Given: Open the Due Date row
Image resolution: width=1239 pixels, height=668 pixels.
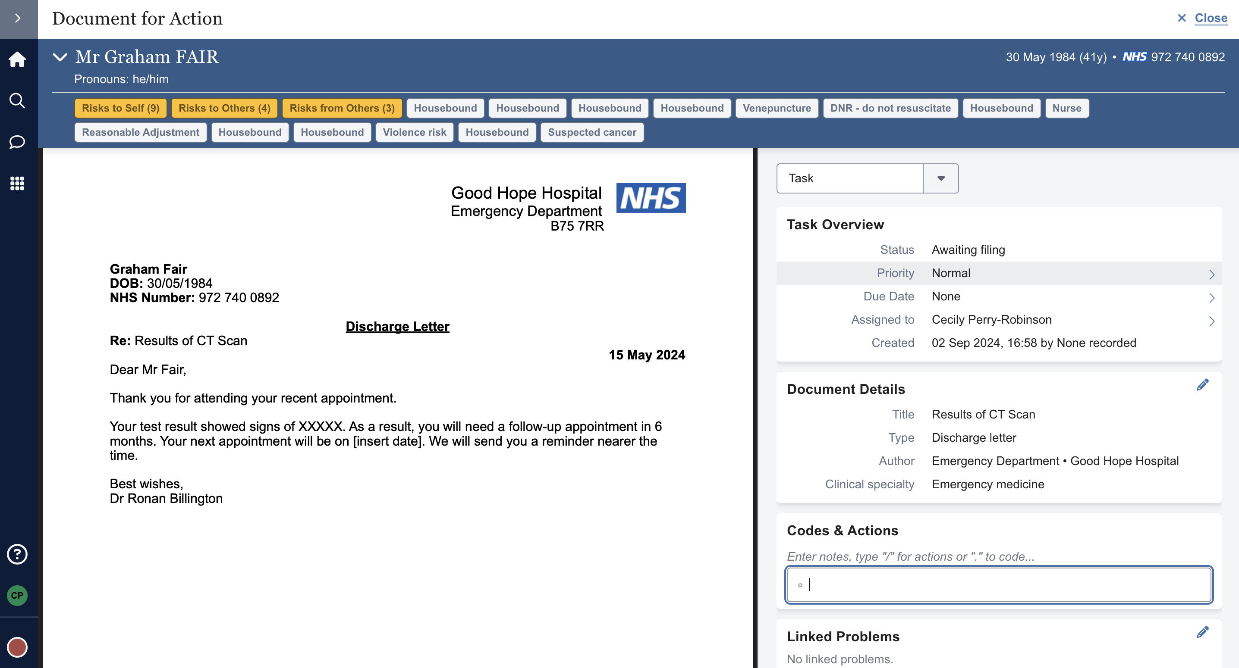Looking at the screenshot, I should tap(999, 297).
